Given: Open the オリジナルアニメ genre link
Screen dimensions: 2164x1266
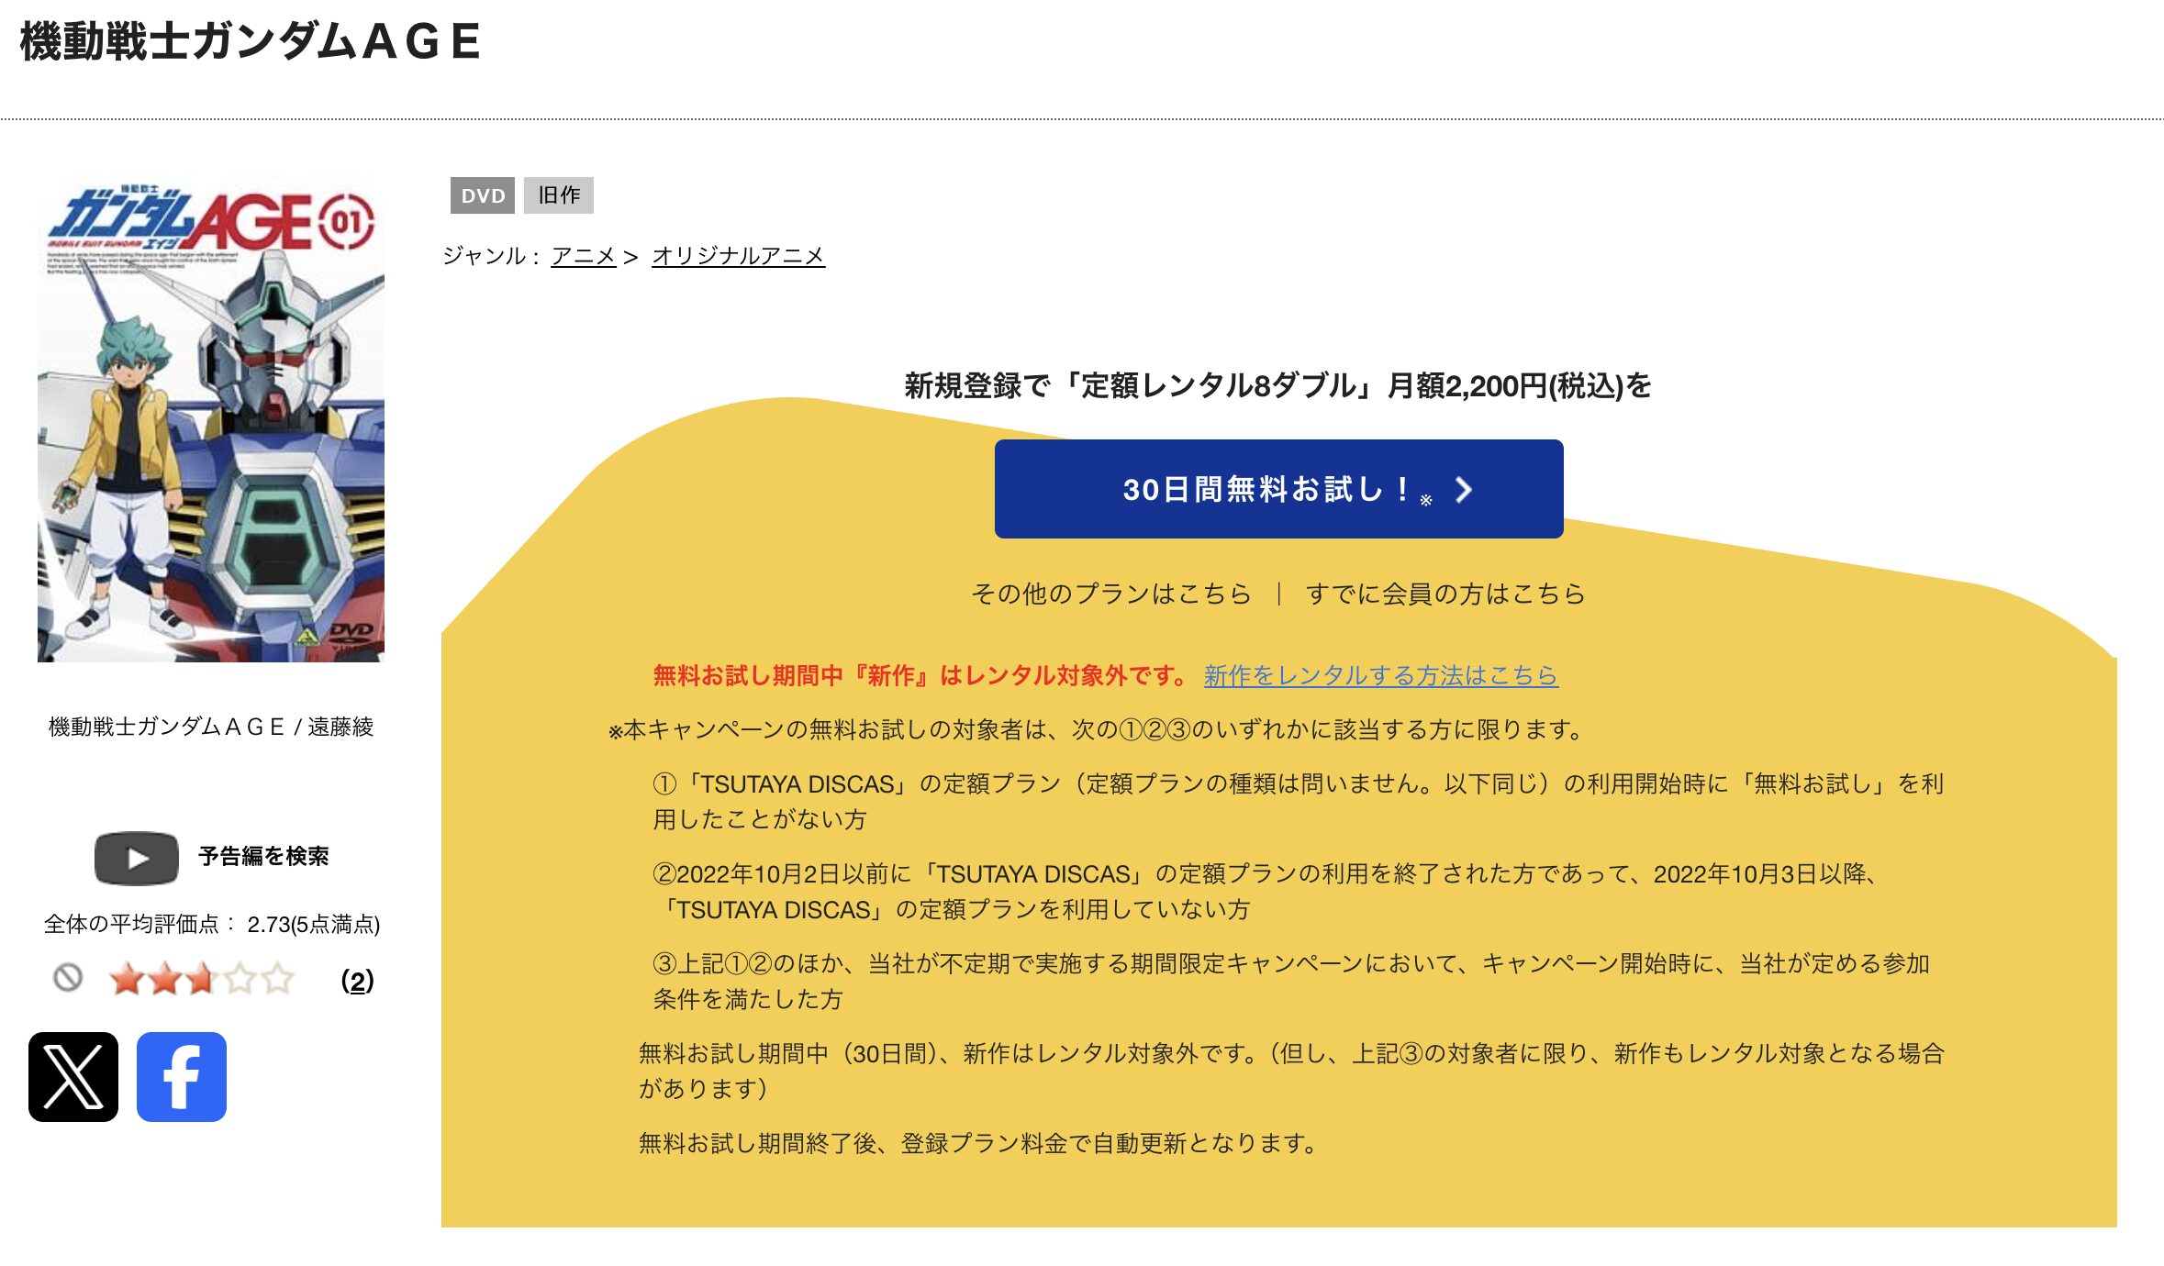Looking at the screenshot, I should (739, 256).
